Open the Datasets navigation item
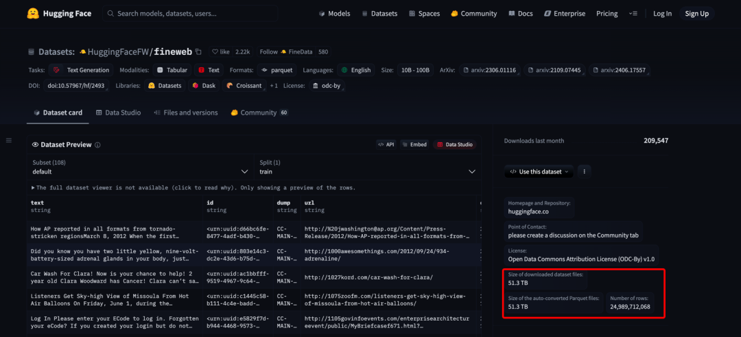 coord(379,14)
